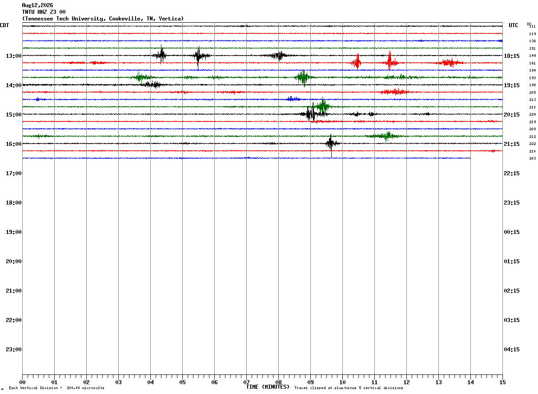
Task: Select the 18:15 UTC time label
Action: [x=512, y=56]
